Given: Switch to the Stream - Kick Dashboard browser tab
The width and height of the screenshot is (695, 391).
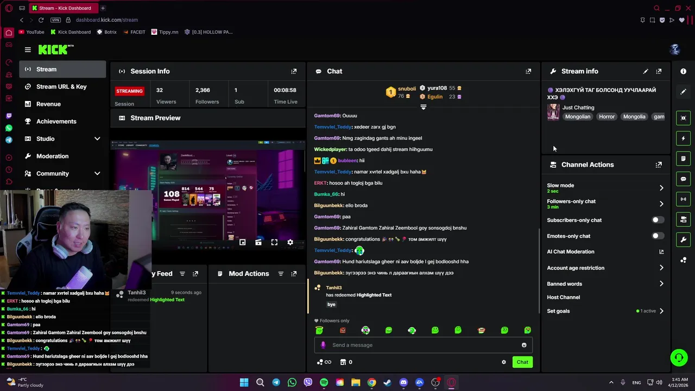Looking at the screenshot, I should tap(63, 8).
